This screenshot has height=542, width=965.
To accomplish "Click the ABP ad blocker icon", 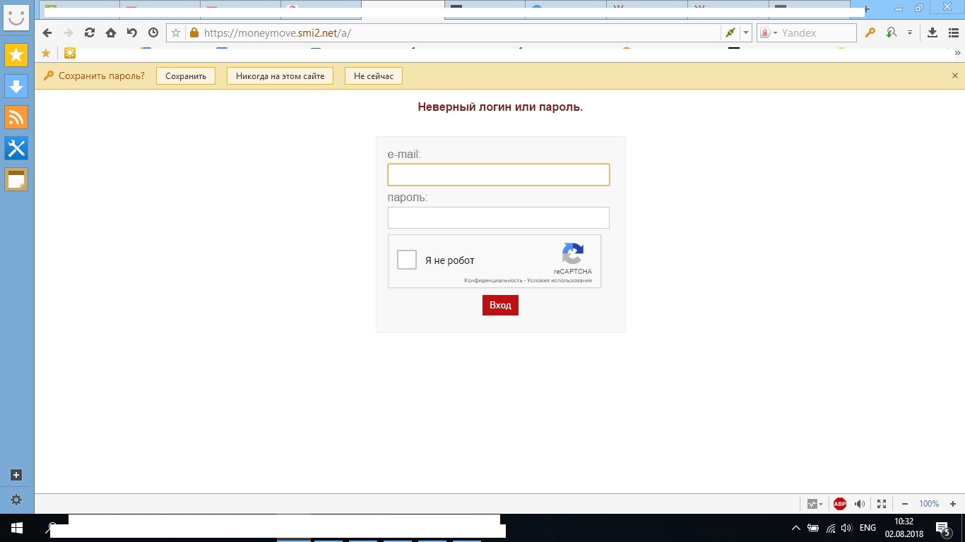I will click(840, 504).
